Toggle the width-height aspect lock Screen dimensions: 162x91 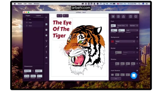point(33,71)
